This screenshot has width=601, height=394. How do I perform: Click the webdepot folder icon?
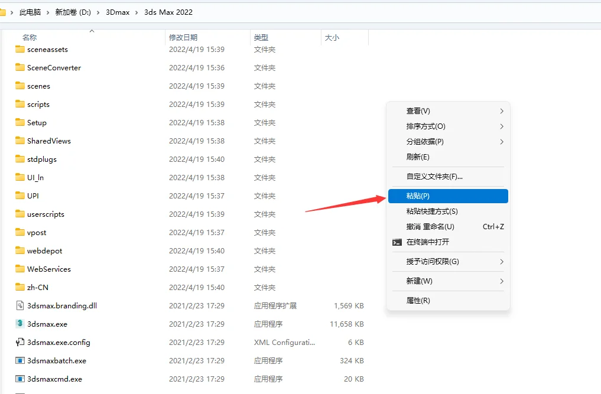[20, 250]
